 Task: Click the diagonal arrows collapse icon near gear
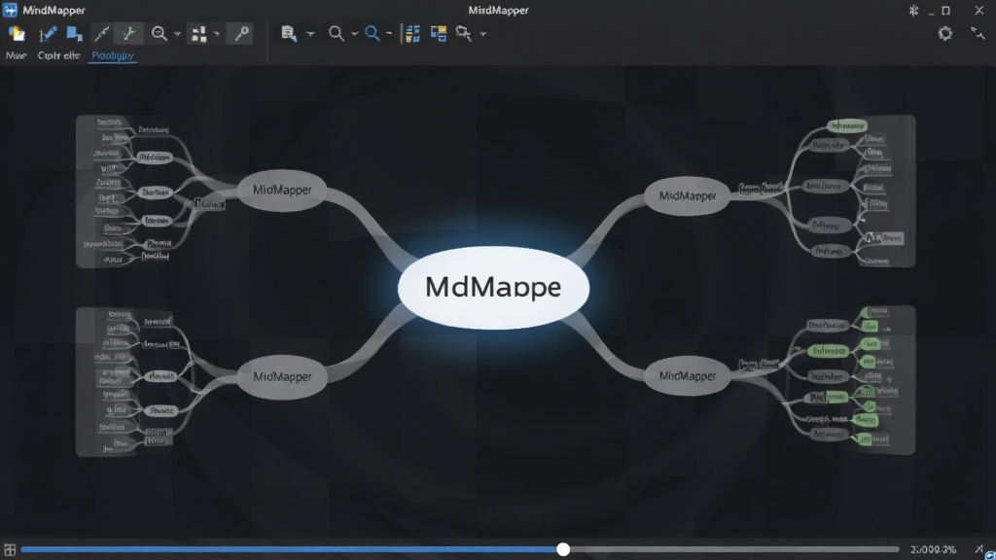click(x=978, y=33)
